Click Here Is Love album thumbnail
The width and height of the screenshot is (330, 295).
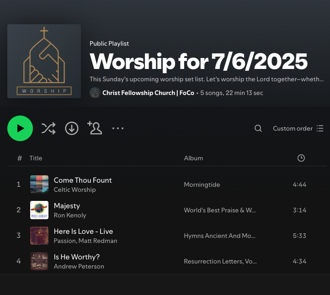tap(39, 236)
